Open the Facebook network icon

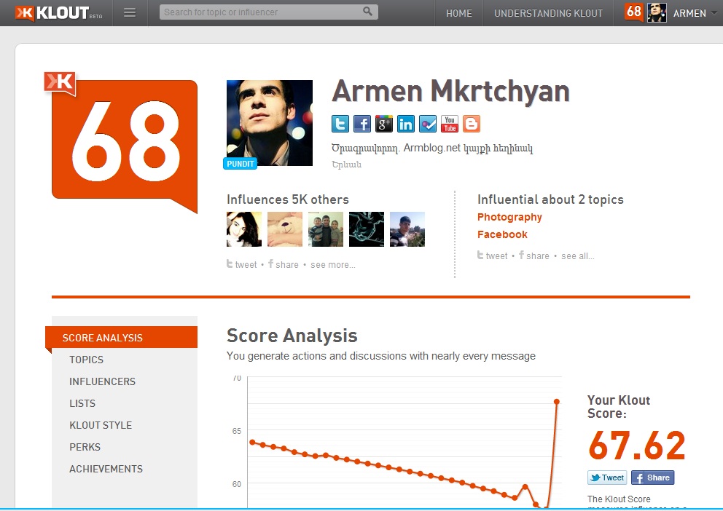click(x=362, y=124)
